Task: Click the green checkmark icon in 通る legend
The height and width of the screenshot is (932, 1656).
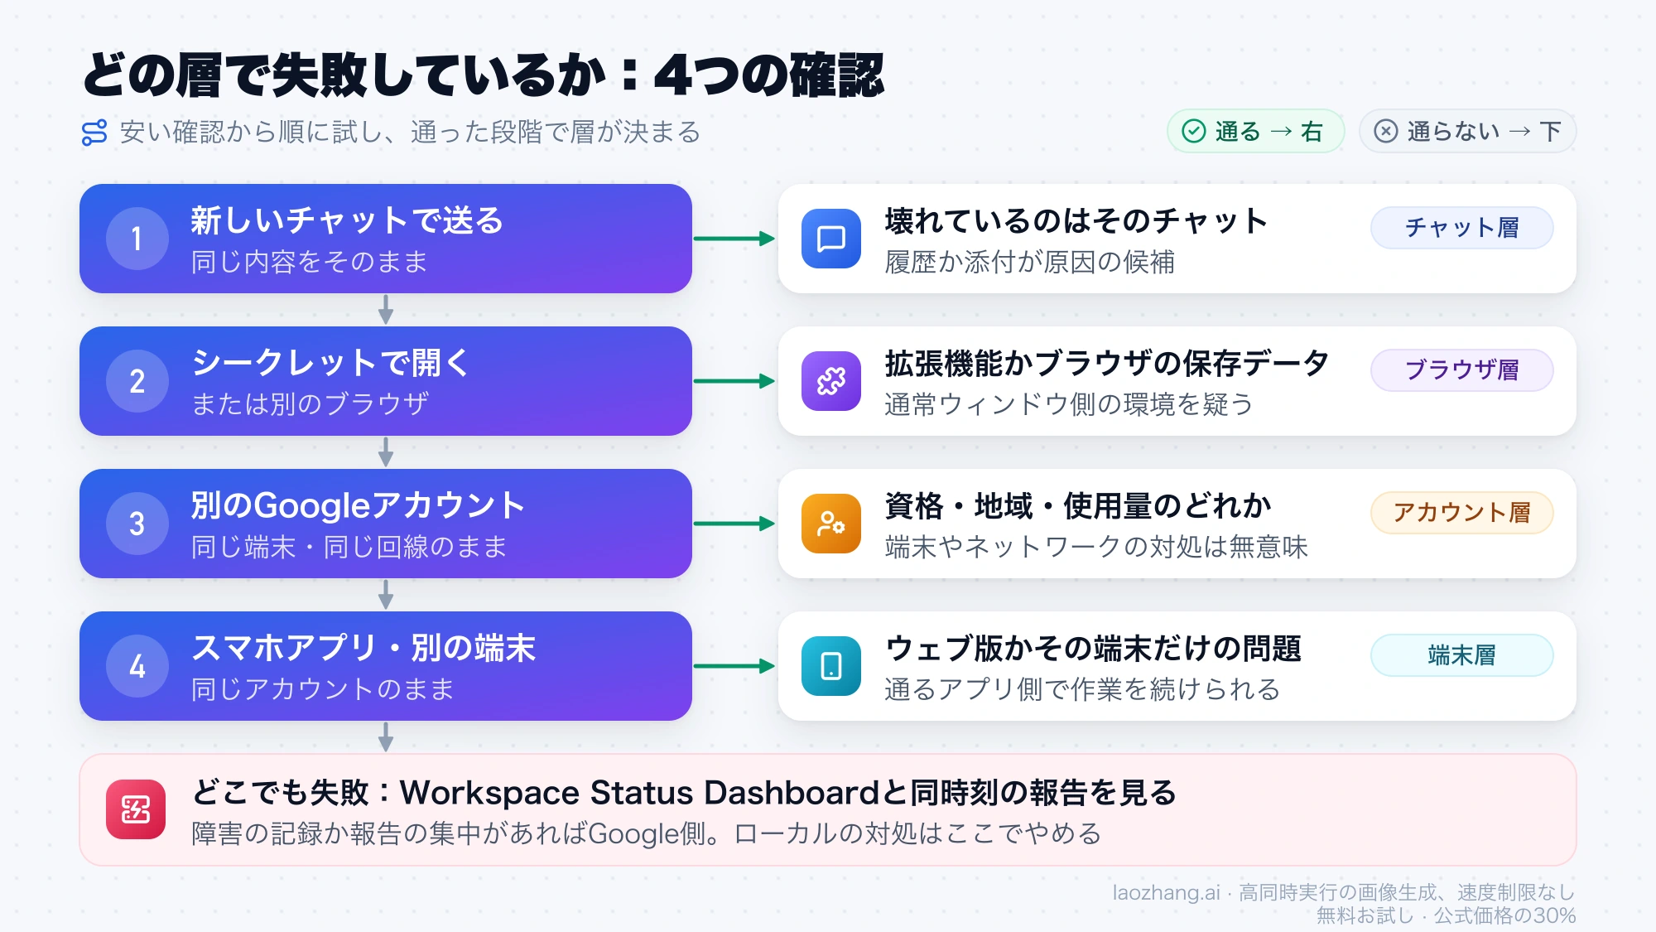Action: [1193, 131]
